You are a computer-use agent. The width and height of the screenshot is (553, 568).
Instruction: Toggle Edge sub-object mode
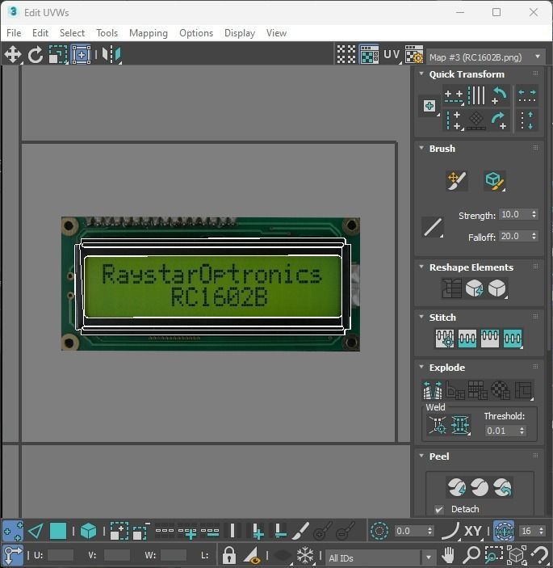pos(36,532)
